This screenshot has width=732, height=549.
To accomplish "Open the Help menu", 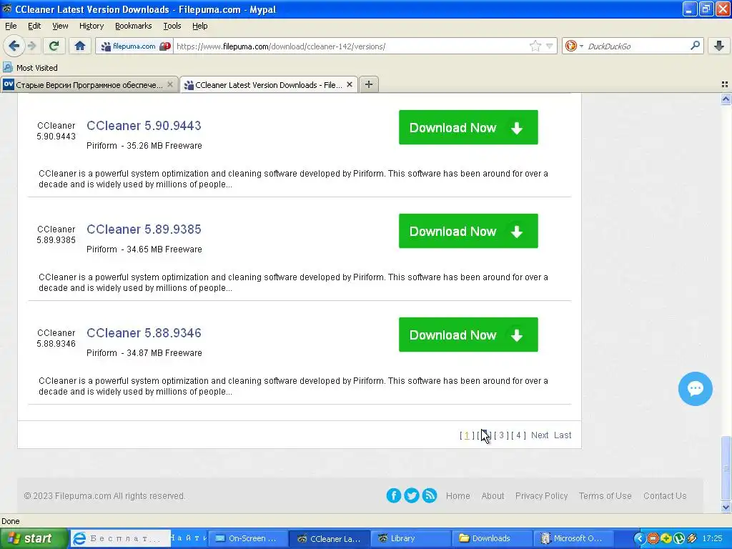I will click(x=200, y=26).
